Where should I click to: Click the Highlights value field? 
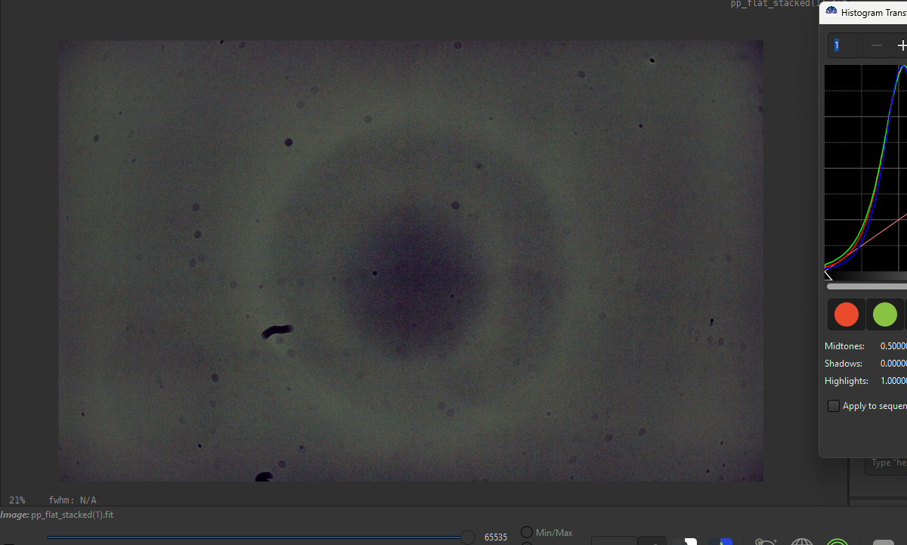pos(893,381)
